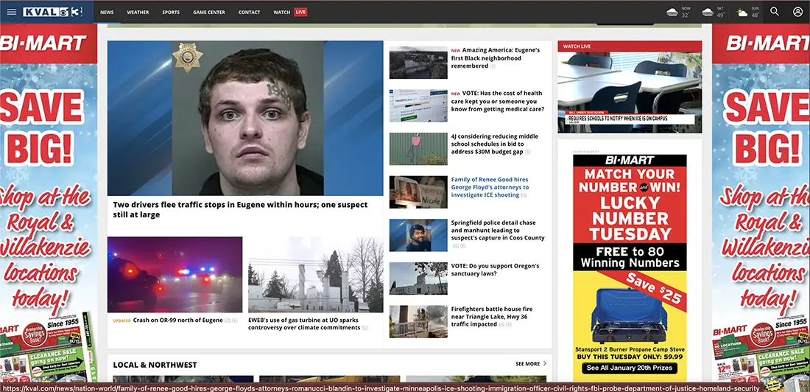This screenshot has width=810, height=392.
Task: Click See All January 20th Prizes button
Action: pos(630,368)
